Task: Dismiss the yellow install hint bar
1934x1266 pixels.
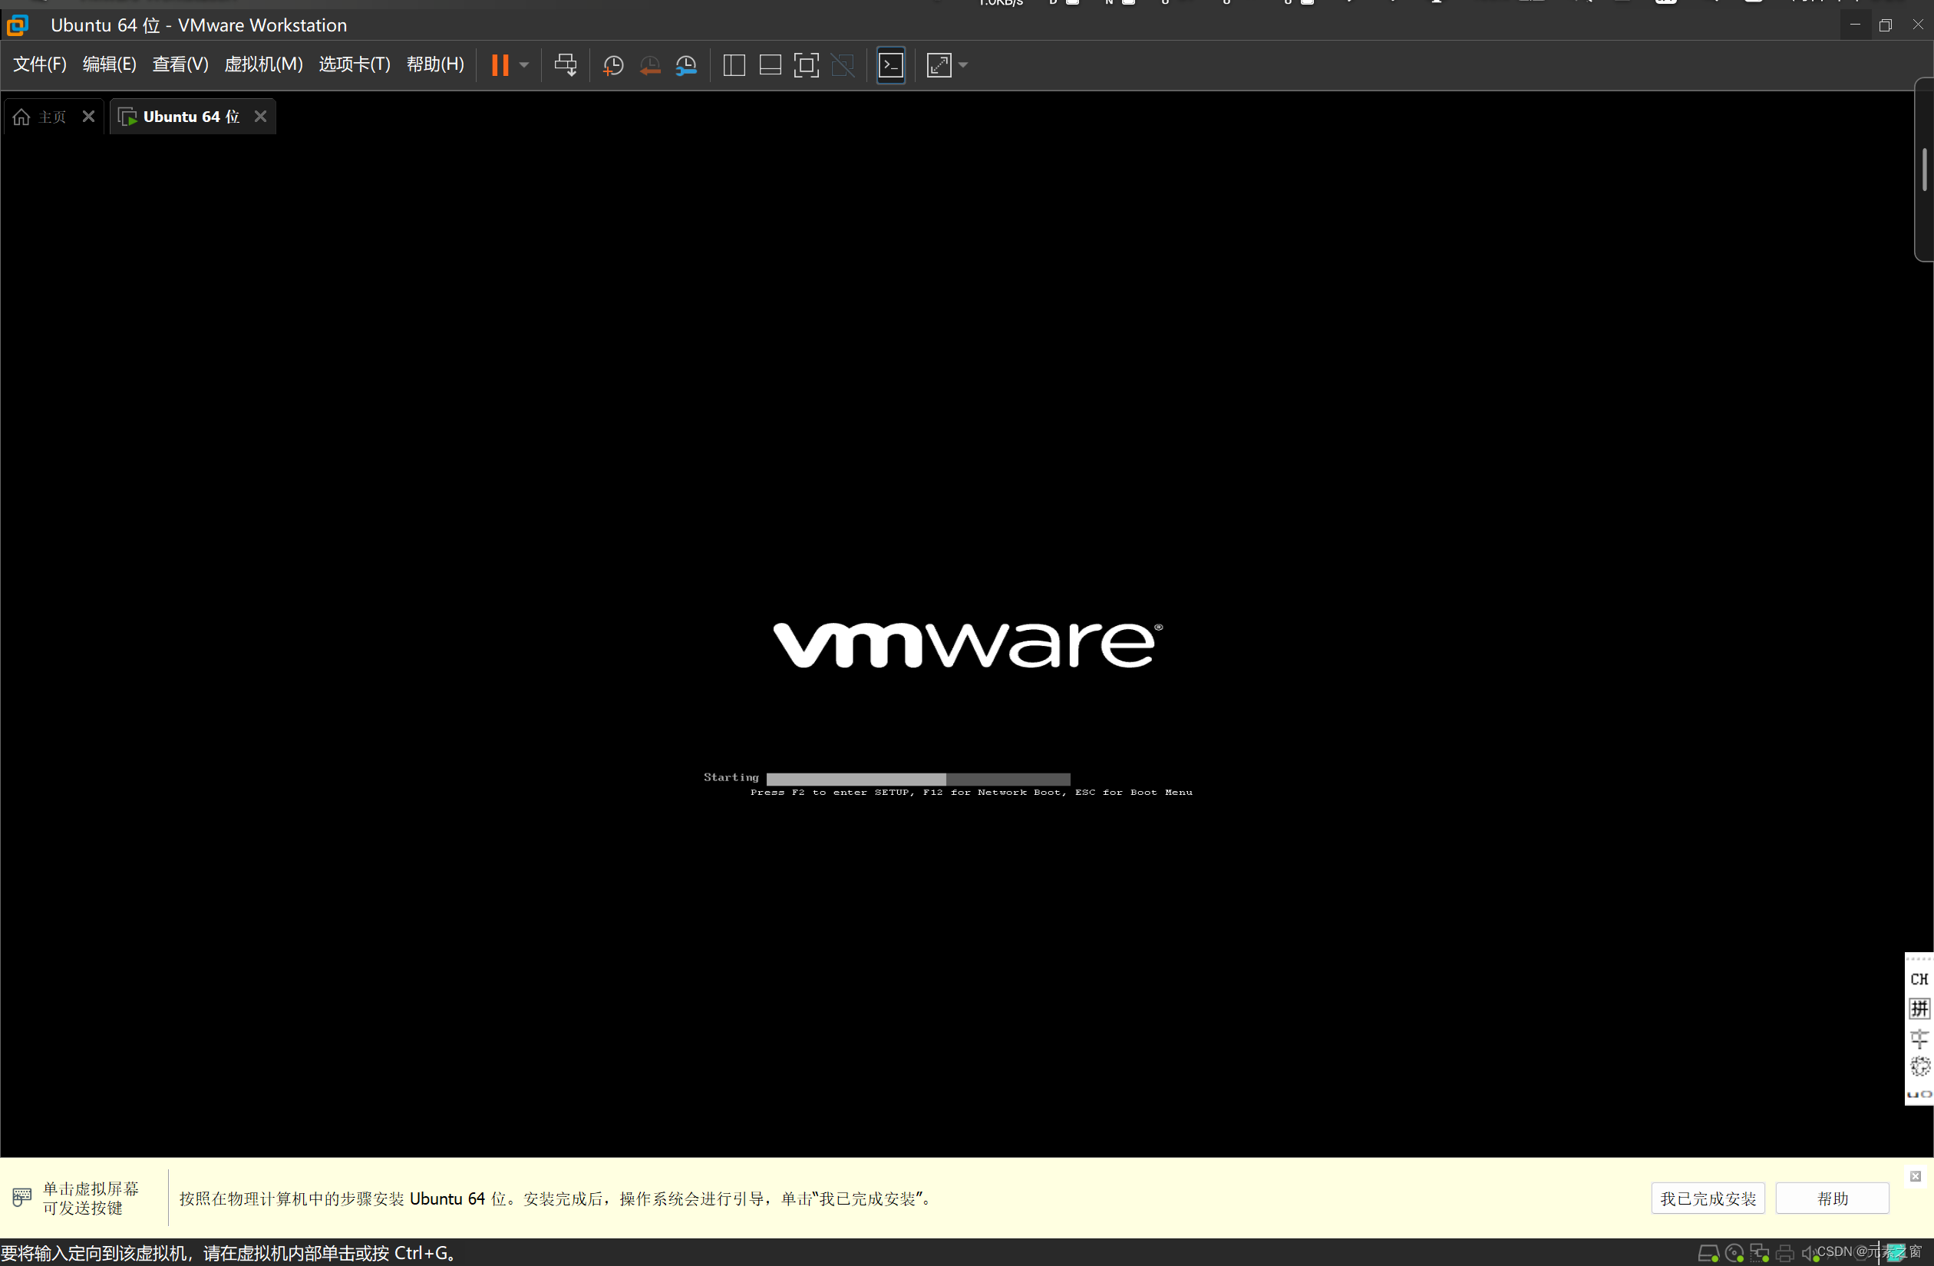Action: click(1916, 1175)
